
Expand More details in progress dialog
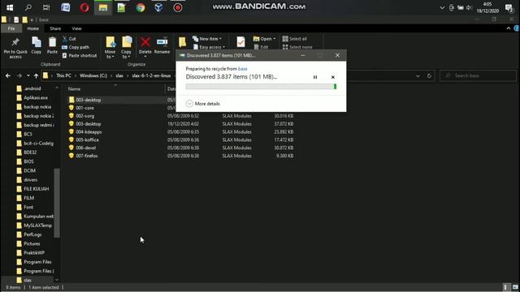(202, 104)
